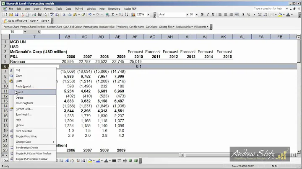Click the Merge and Center icon
Viewport: 302px width, 169px height.
click(237, 15)
